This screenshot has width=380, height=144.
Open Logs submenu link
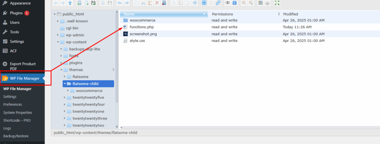pos(7,128)
